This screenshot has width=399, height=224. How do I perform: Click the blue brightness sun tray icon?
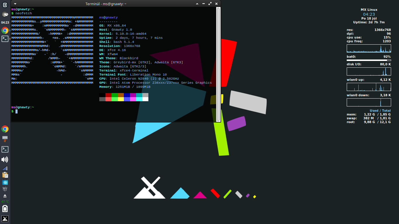tap(5, 182)
